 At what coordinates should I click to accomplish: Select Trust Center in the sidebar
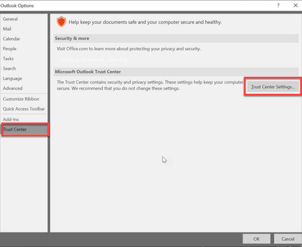(x=24, y=129)
